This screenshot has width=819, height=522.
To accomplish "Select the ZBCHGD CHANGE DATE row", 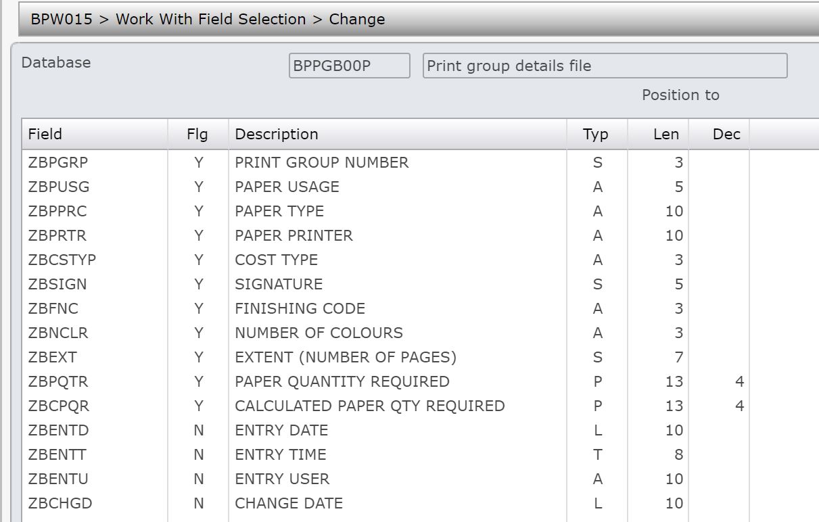I will click(421, 503).
